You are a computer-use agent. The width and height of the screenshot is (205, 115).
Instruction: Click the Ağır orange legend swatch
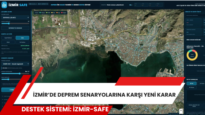tap(57, 13)
